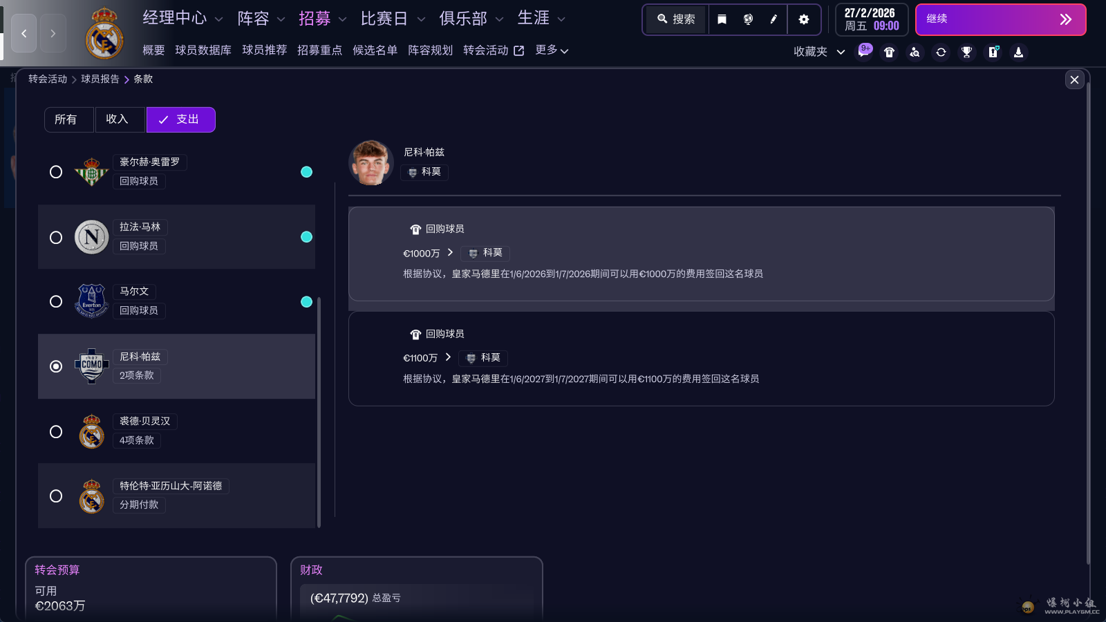Image resolution: width=1106 pixels, height=622 pixels.
Task: Open the settings gear icon
Action: coord(804,19)
